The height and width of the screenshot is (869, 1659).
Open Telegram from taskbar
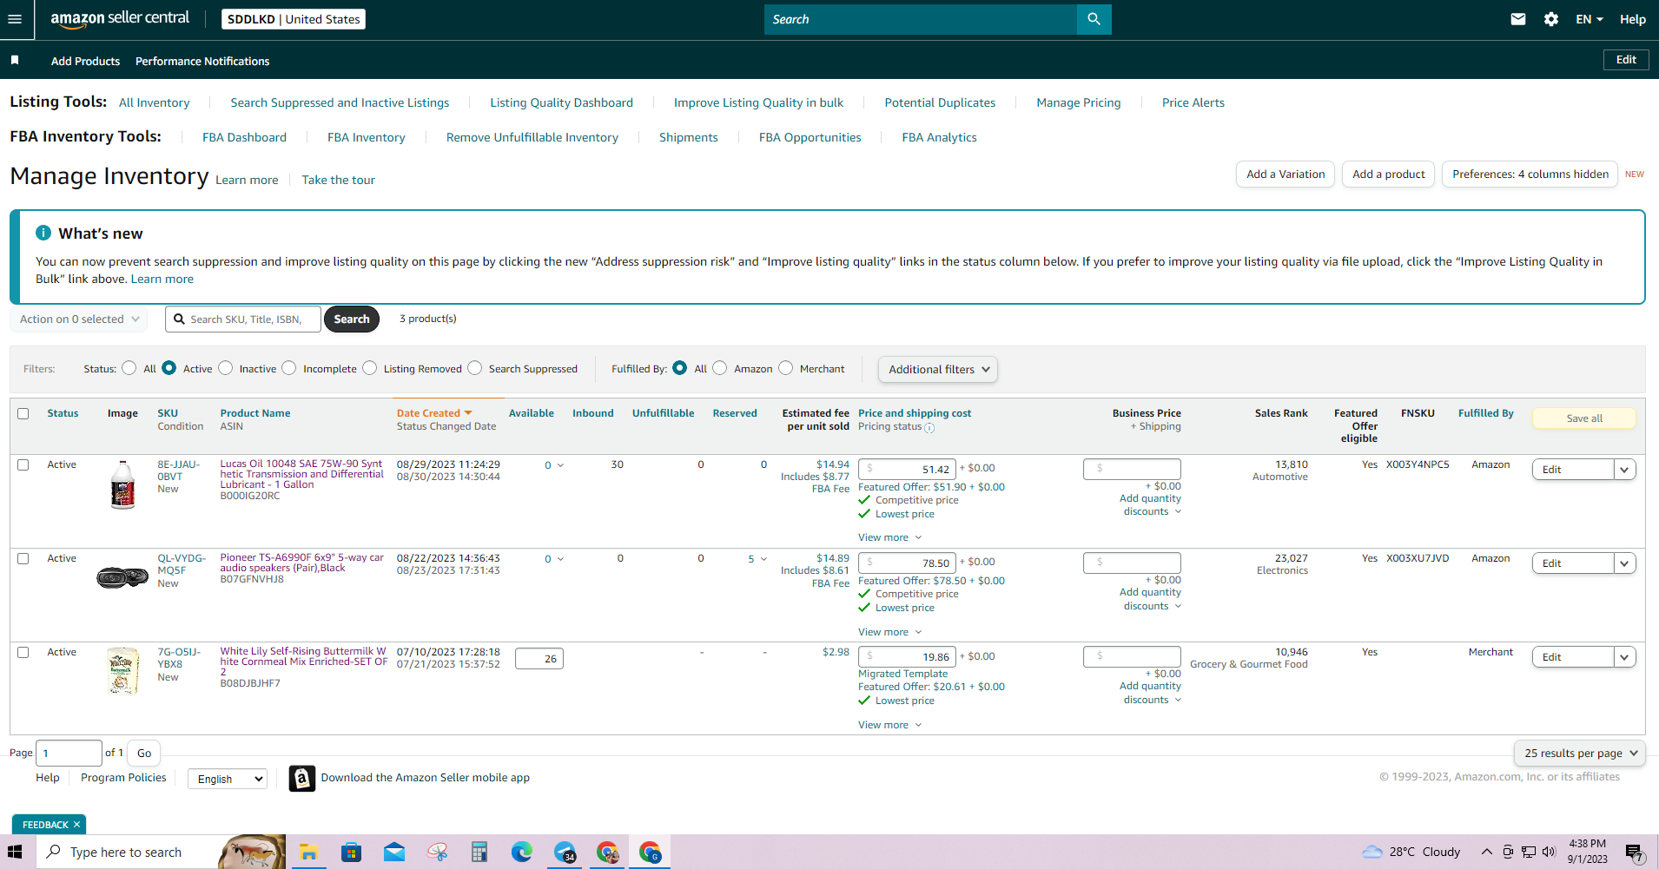tap(565, 853)
